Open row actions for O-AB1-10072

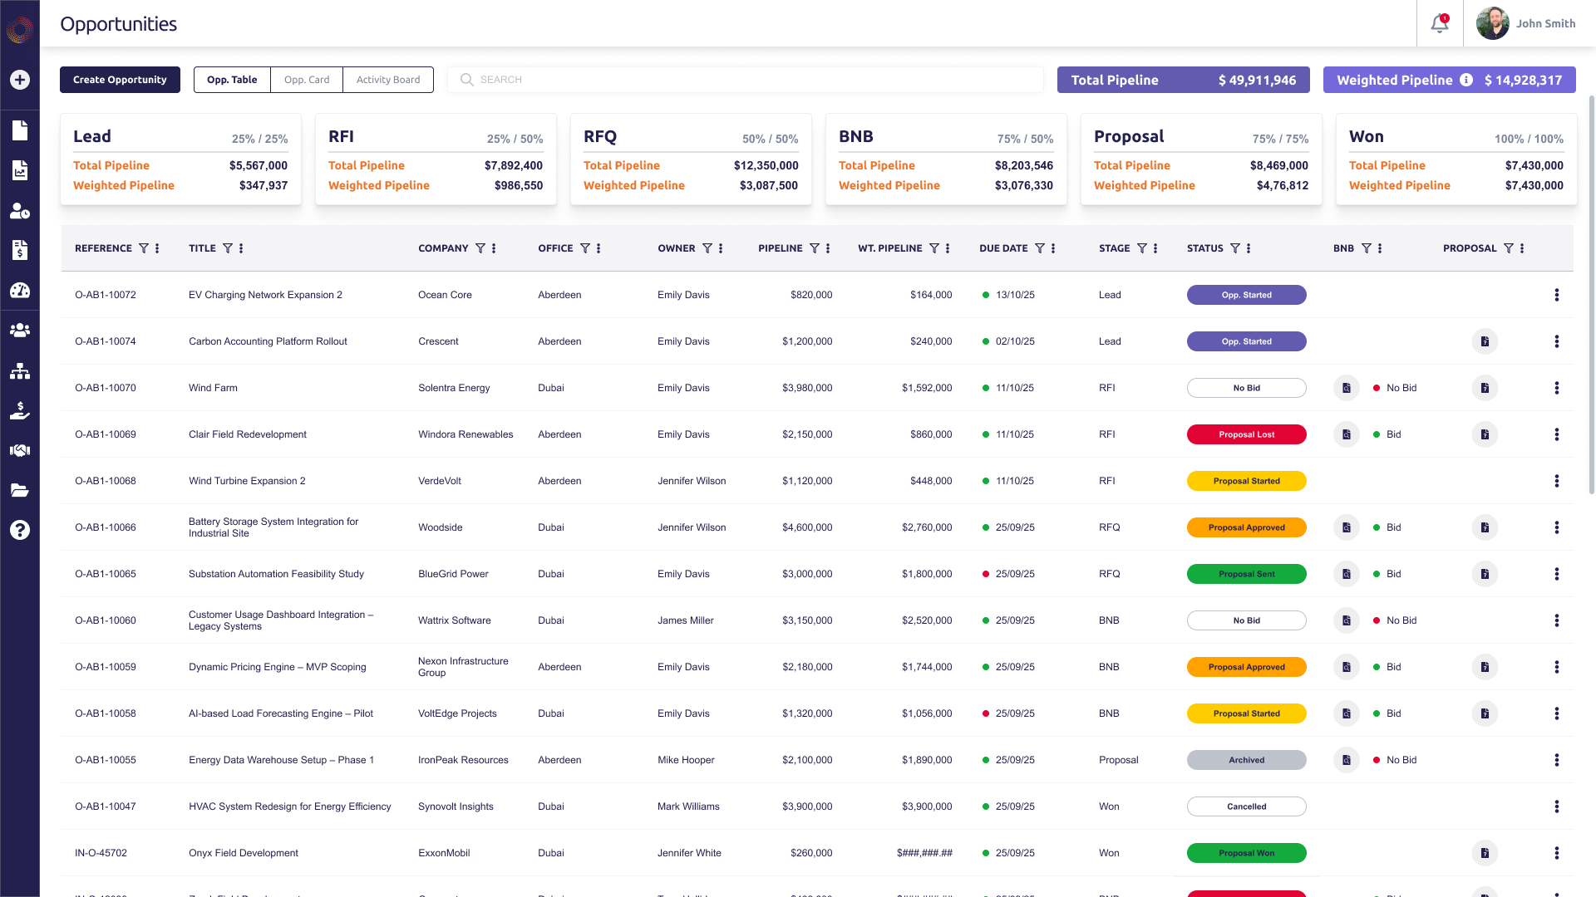pyautogui.click(x=1557, y=295)
